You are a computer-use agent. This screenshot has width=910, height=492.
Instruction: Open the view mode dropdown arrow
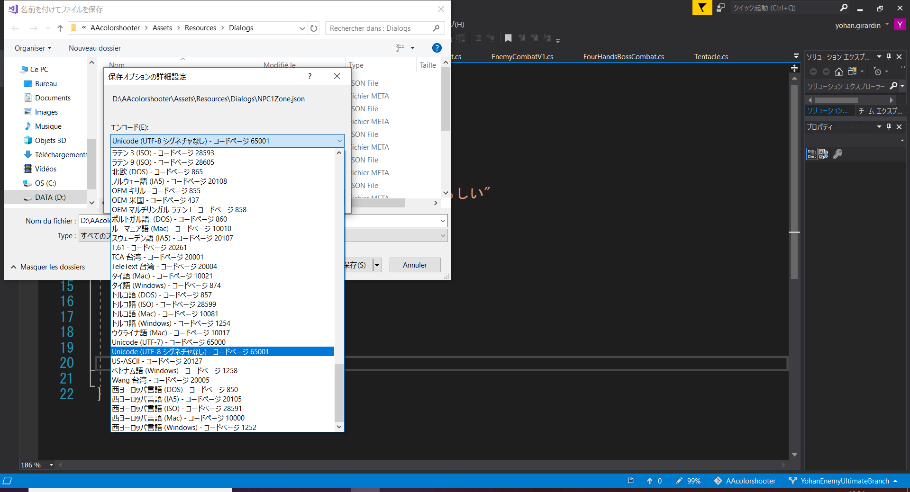(412, 48)
